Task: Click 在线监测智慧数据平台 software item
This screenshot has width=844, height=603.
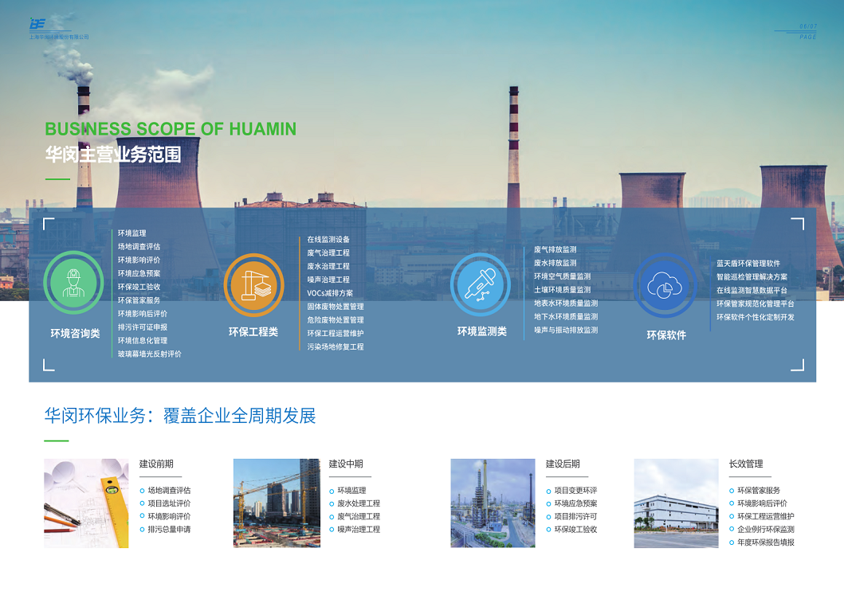Action: pyautogui.click(x=752, y=291)
